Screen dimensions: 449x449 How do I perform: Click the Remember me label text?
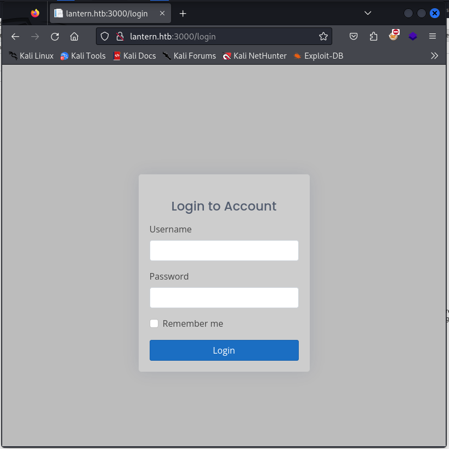(193, 323)
